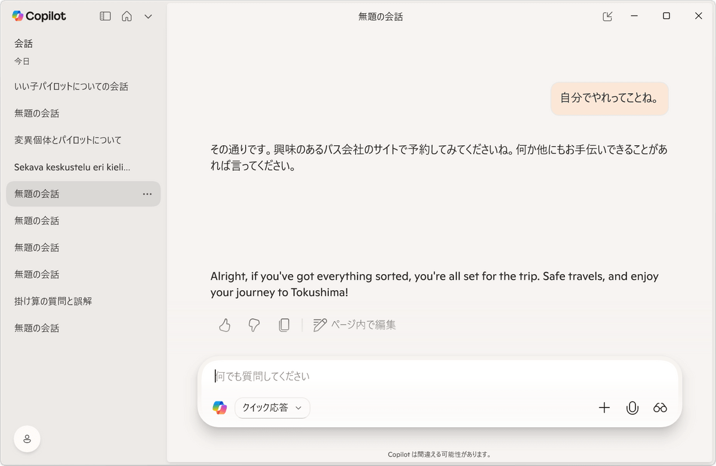Click the glasses vision icon
This screenshot has height=466, width=716.
[x=660, y=407]
